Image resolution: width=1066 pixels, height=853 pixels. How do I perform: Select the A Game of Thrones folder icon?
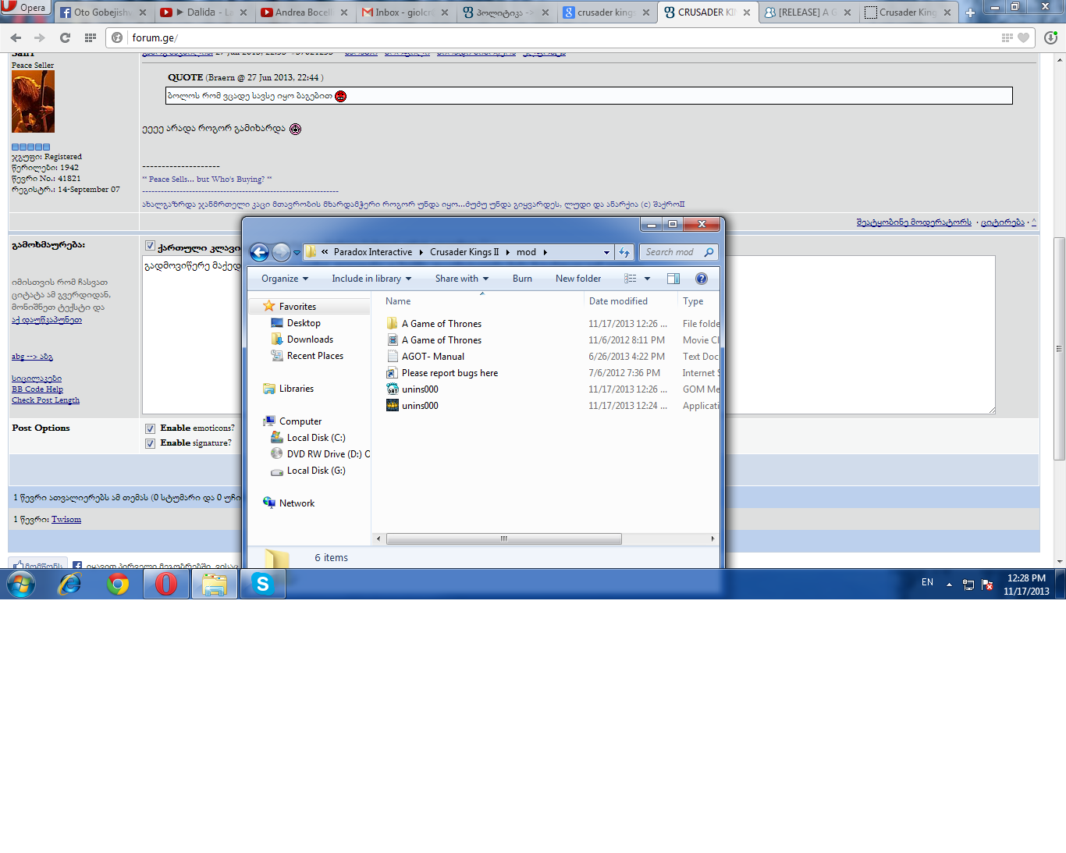(x=393, y=323)
